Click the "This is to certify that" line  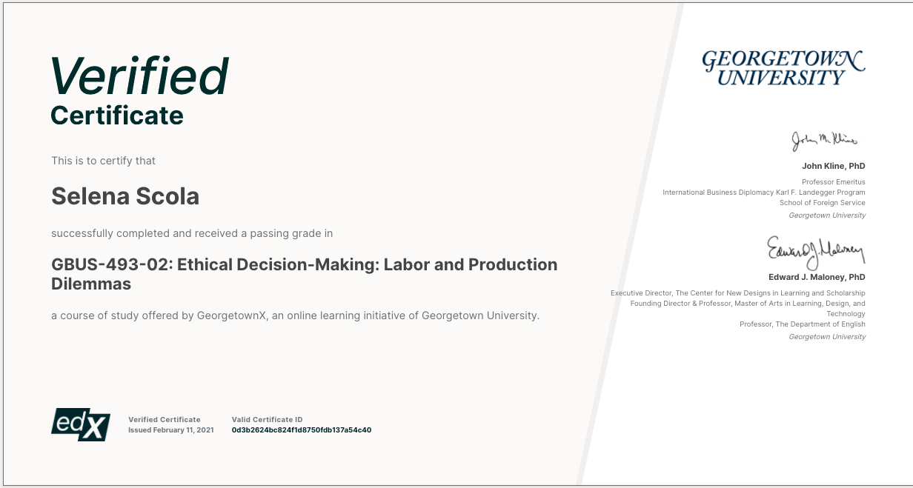tap(103, 161)
